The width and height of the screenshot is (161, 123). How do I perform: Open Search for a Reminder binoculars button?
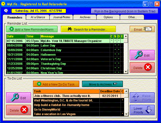point(88,29)
